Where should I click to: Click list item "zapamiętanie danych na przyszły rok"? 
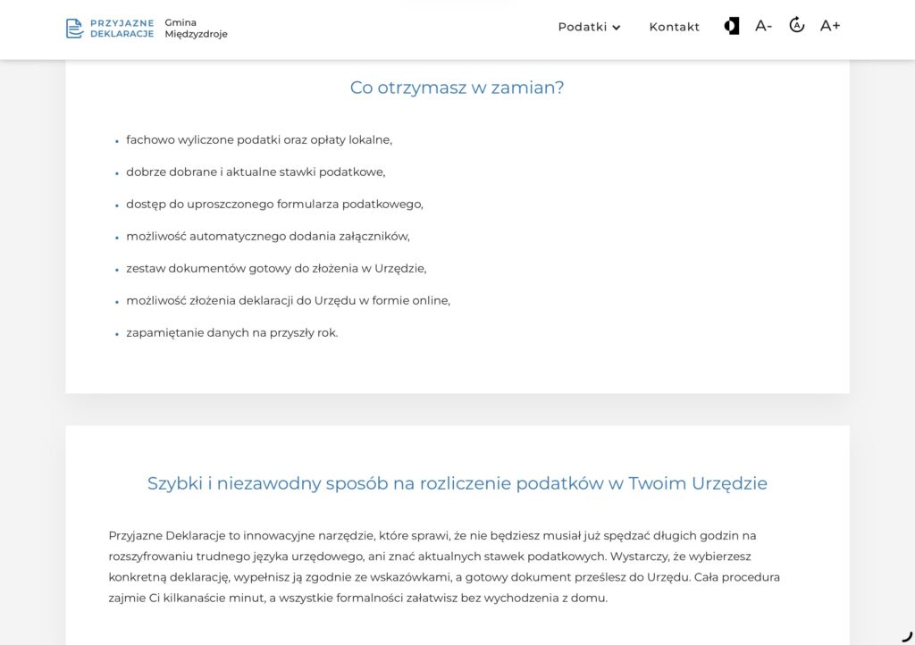[232, 332]
